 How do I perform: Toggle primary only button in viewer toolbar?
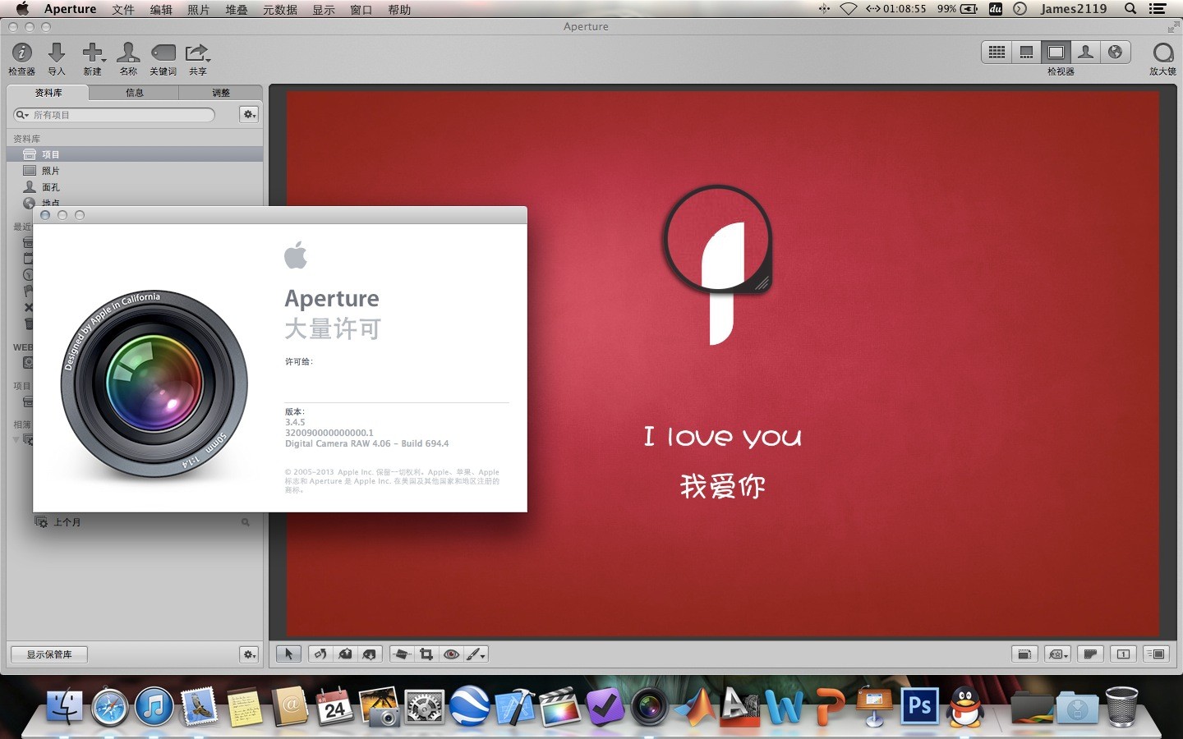pos(1124,654)
